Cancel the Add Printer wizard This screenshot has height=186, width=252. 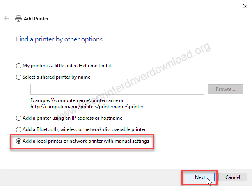coord(233,177)
